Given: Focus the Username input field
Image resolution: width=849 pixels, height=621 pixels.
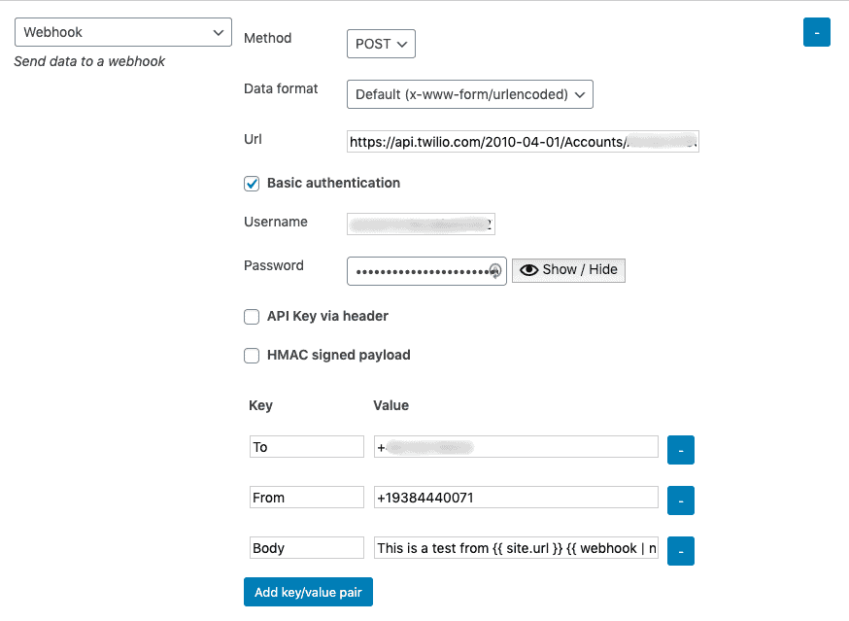Looking at the screenshot, I should (421, 224).
